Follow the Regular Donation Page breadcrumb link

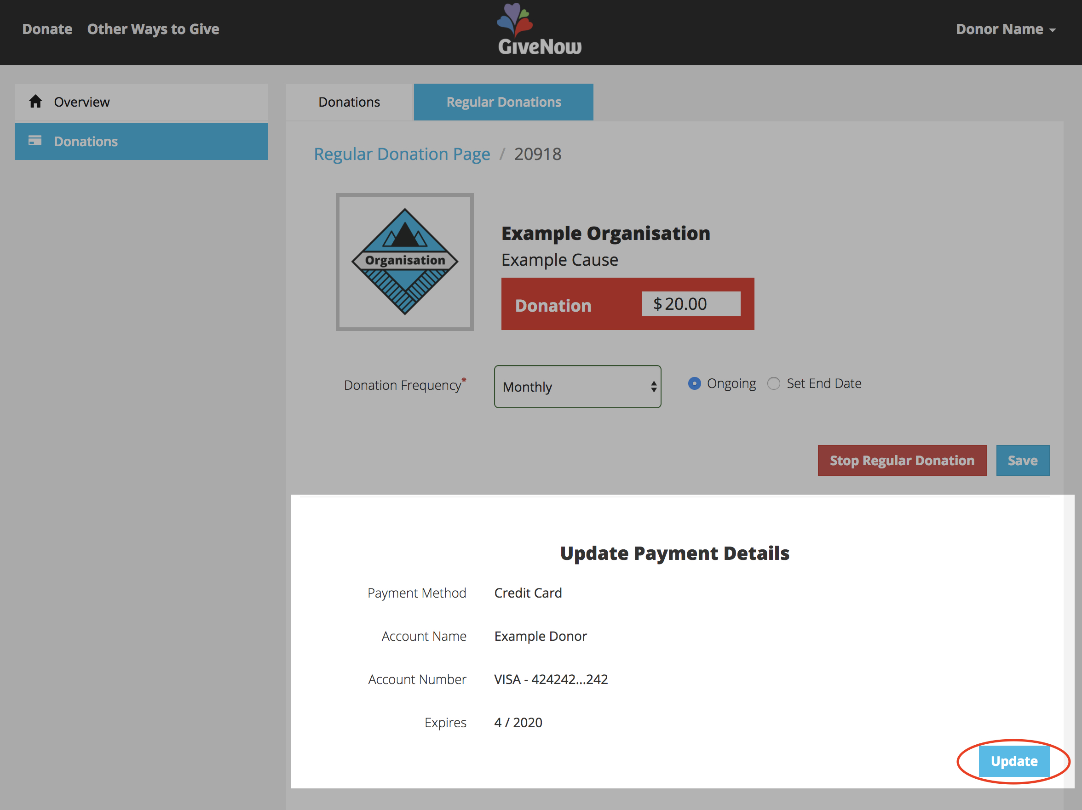click(402, 154)
